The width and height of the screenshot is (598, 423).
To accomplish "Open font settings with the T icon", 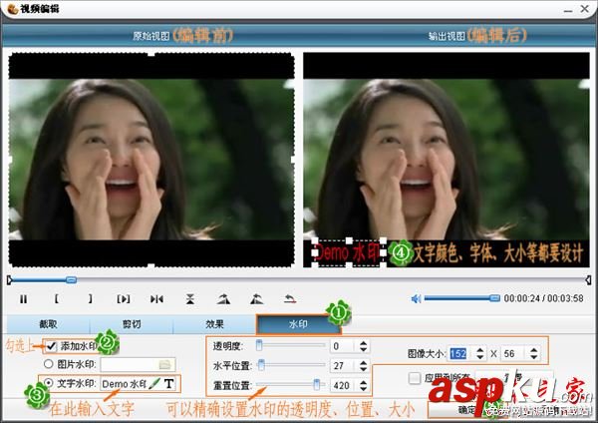I will pyautogui.click(x=169, y=383).
